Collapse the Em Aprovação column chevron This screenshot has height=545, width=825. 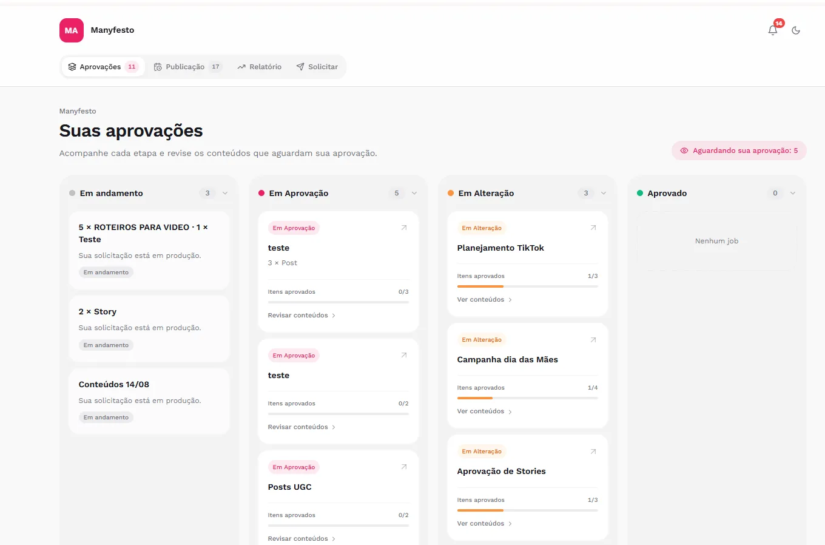tap(414, 193)
